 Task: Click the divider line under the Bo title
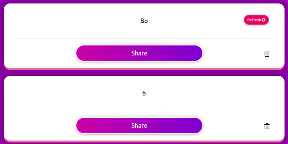pyautogui.click(x=144, y=39)
